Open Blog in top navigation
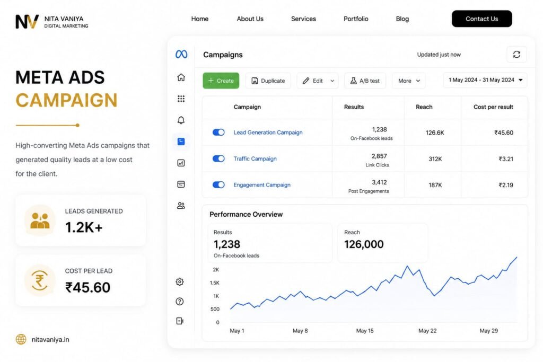This screenshot has height=362, width=543. click(x=402, y=19)
